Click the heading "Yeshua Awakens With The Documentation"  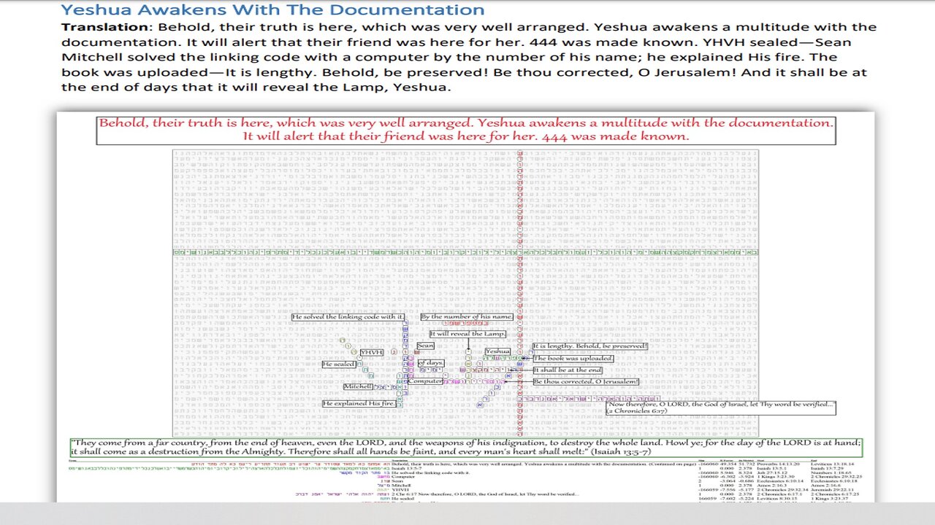(x=272, y=10)
